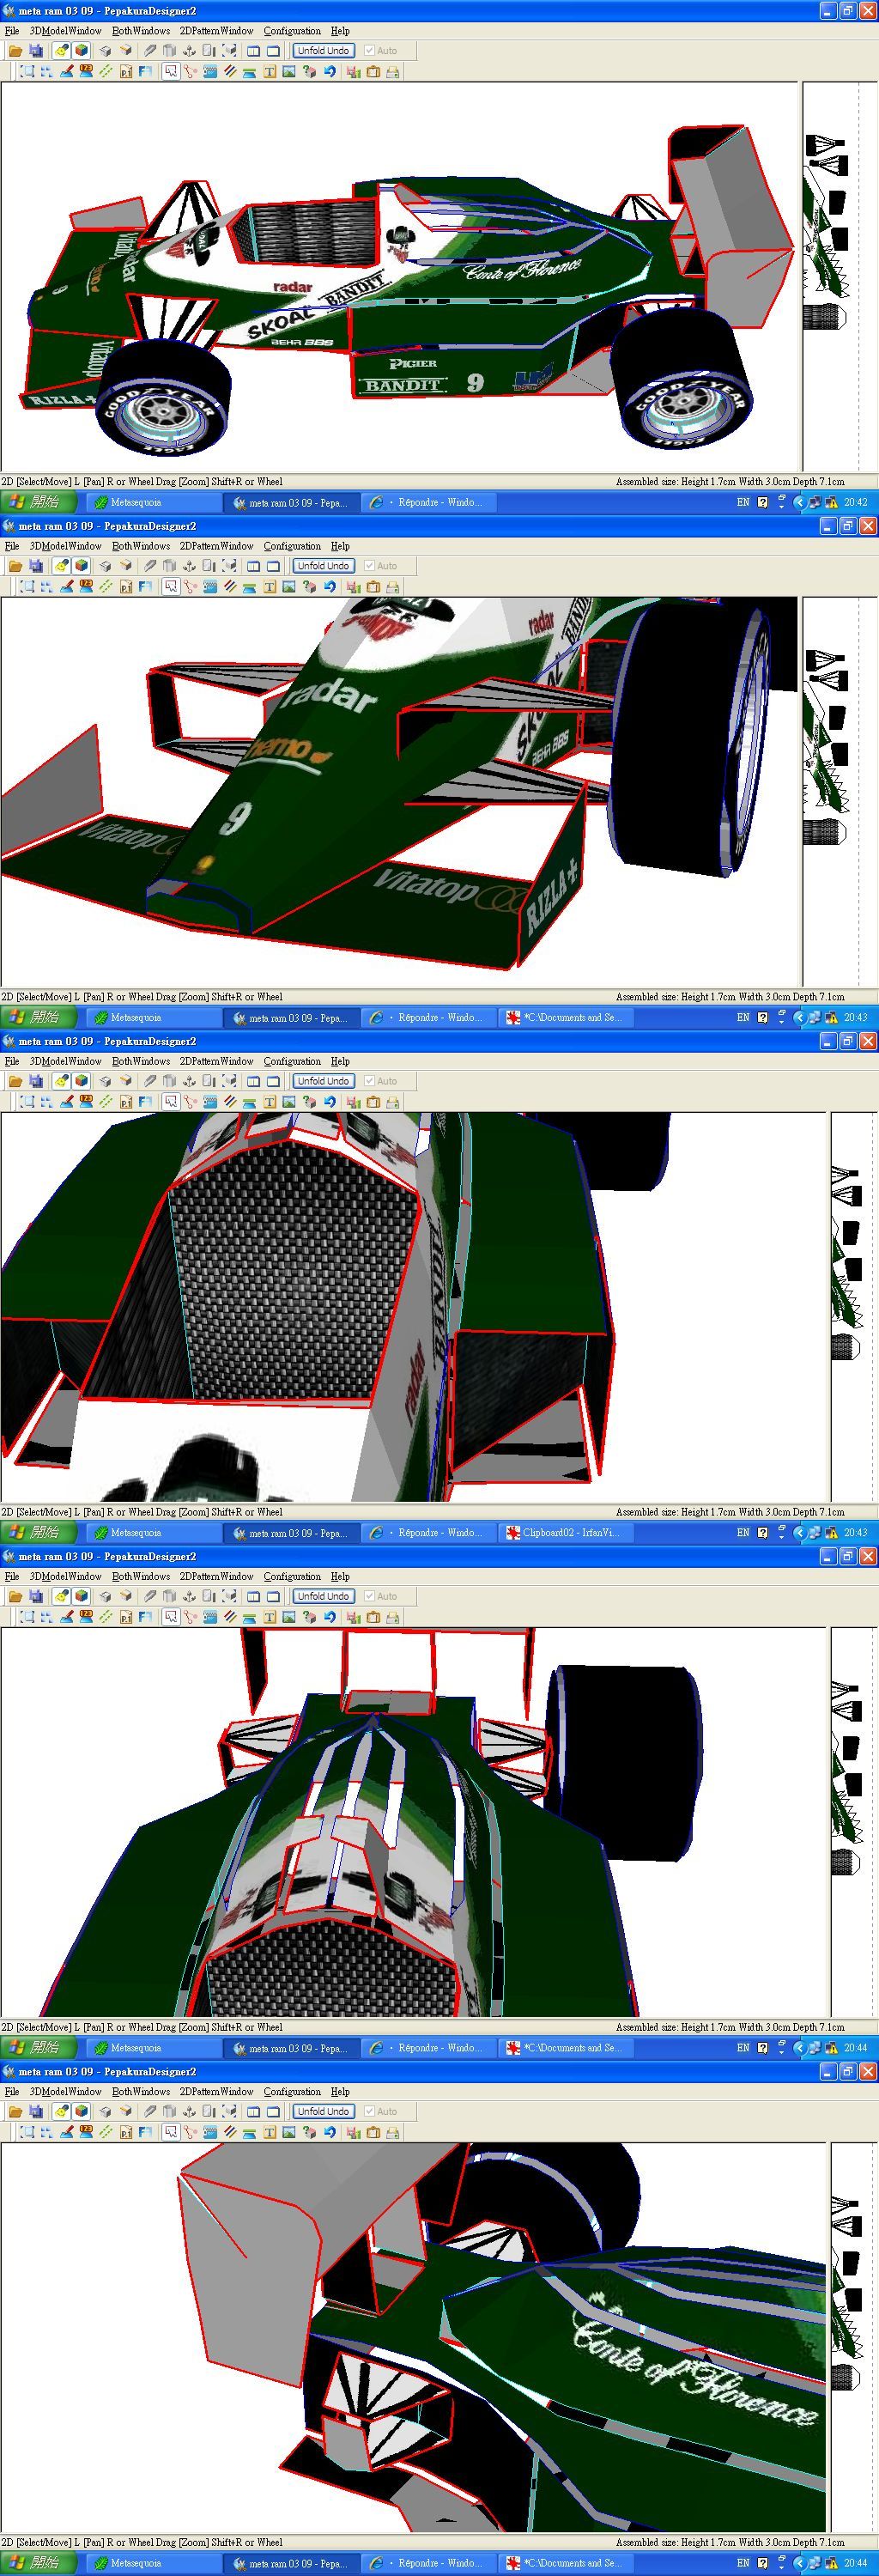Open the 3DModelWindow menu in topmost window
Image resolution: width=879 pixels, height=2576 pixels.
click(x=65, y=31)
